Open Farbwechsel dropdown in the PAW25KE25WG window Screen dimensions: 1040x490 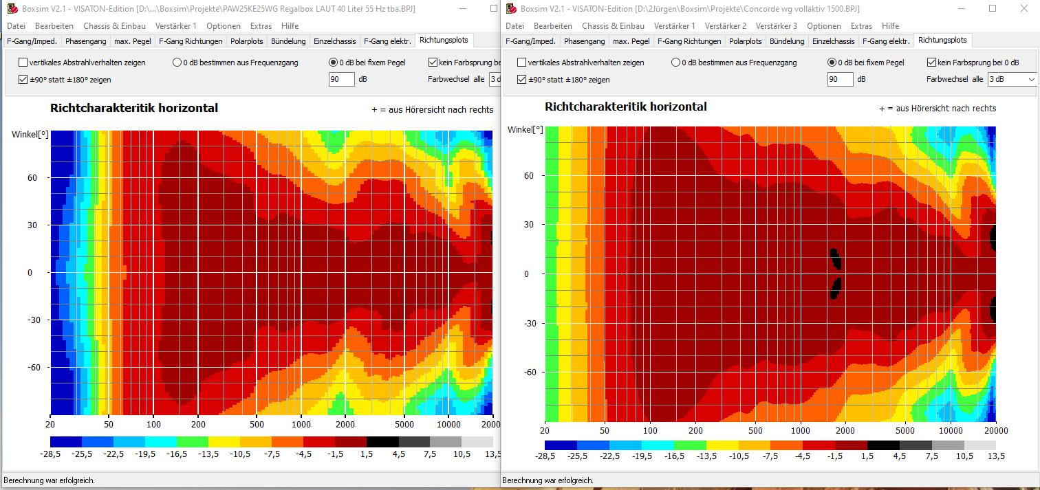(495, 80)
